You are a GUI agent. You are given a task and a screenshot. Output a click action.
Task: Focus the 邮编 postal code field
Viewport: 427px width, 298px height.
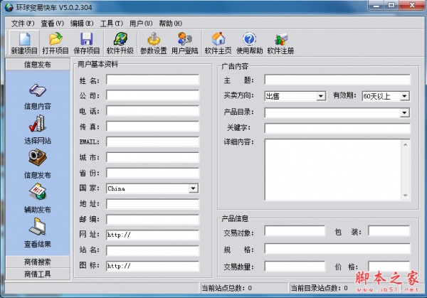152,219
